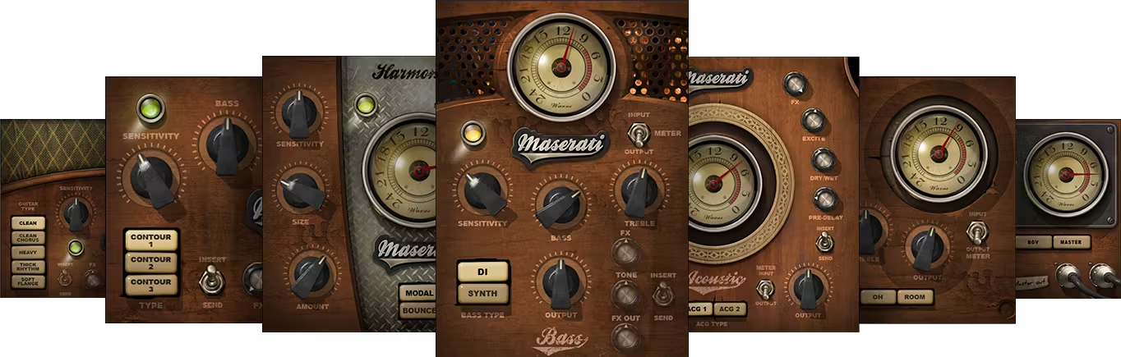Click the Dry/Wet knob
The height and width of the screenshot is (357, 1121).
823,160
